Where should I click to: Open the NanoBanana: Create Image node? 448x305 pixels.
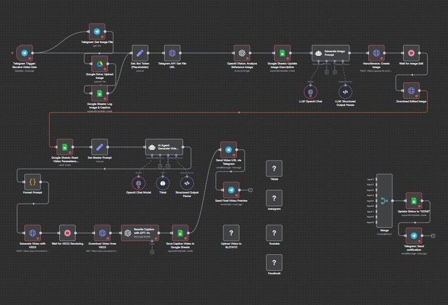click(376, 53)
